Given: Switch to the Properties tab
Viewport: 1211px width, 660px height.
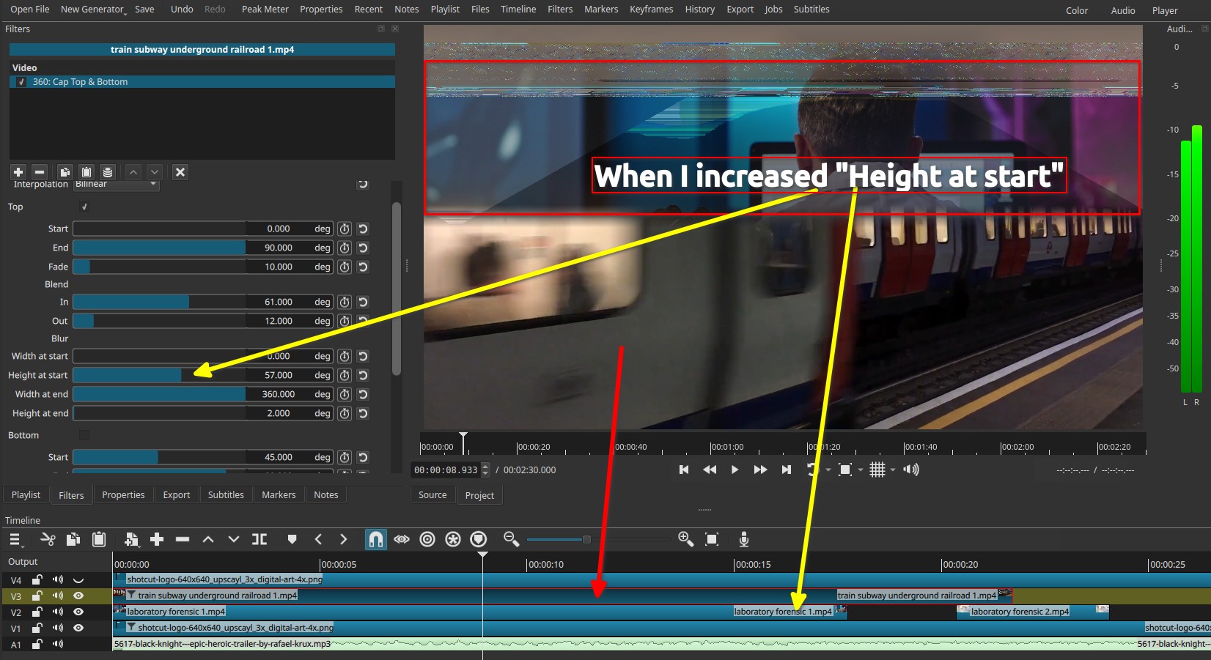Looking at the screenshot, I should pos(123,495).
